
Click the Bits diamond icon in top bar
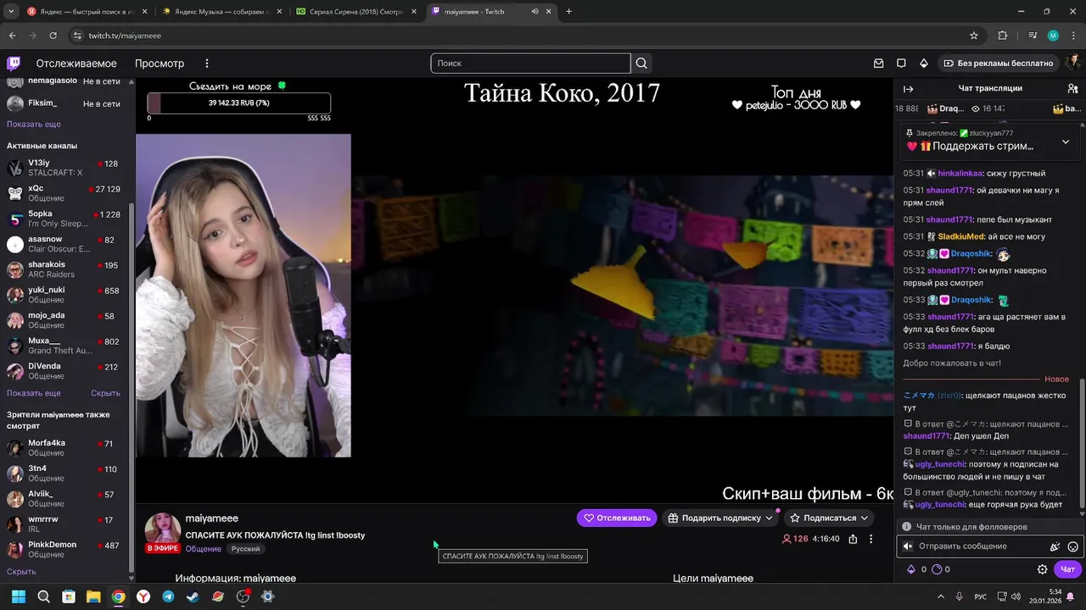(x=924, y=64)
